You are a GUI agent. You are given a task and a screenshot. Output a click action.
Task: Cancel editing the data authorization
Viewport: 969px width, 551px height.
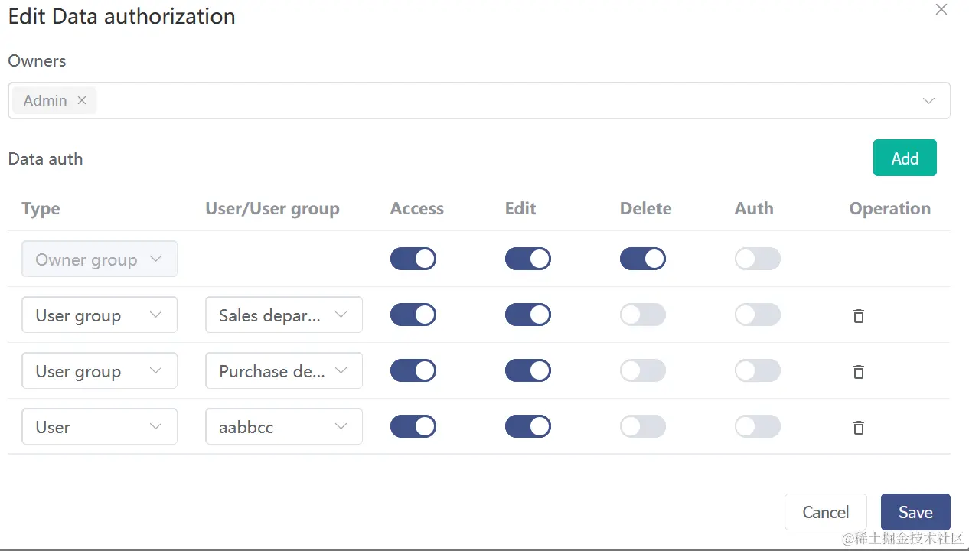point(825,511)
